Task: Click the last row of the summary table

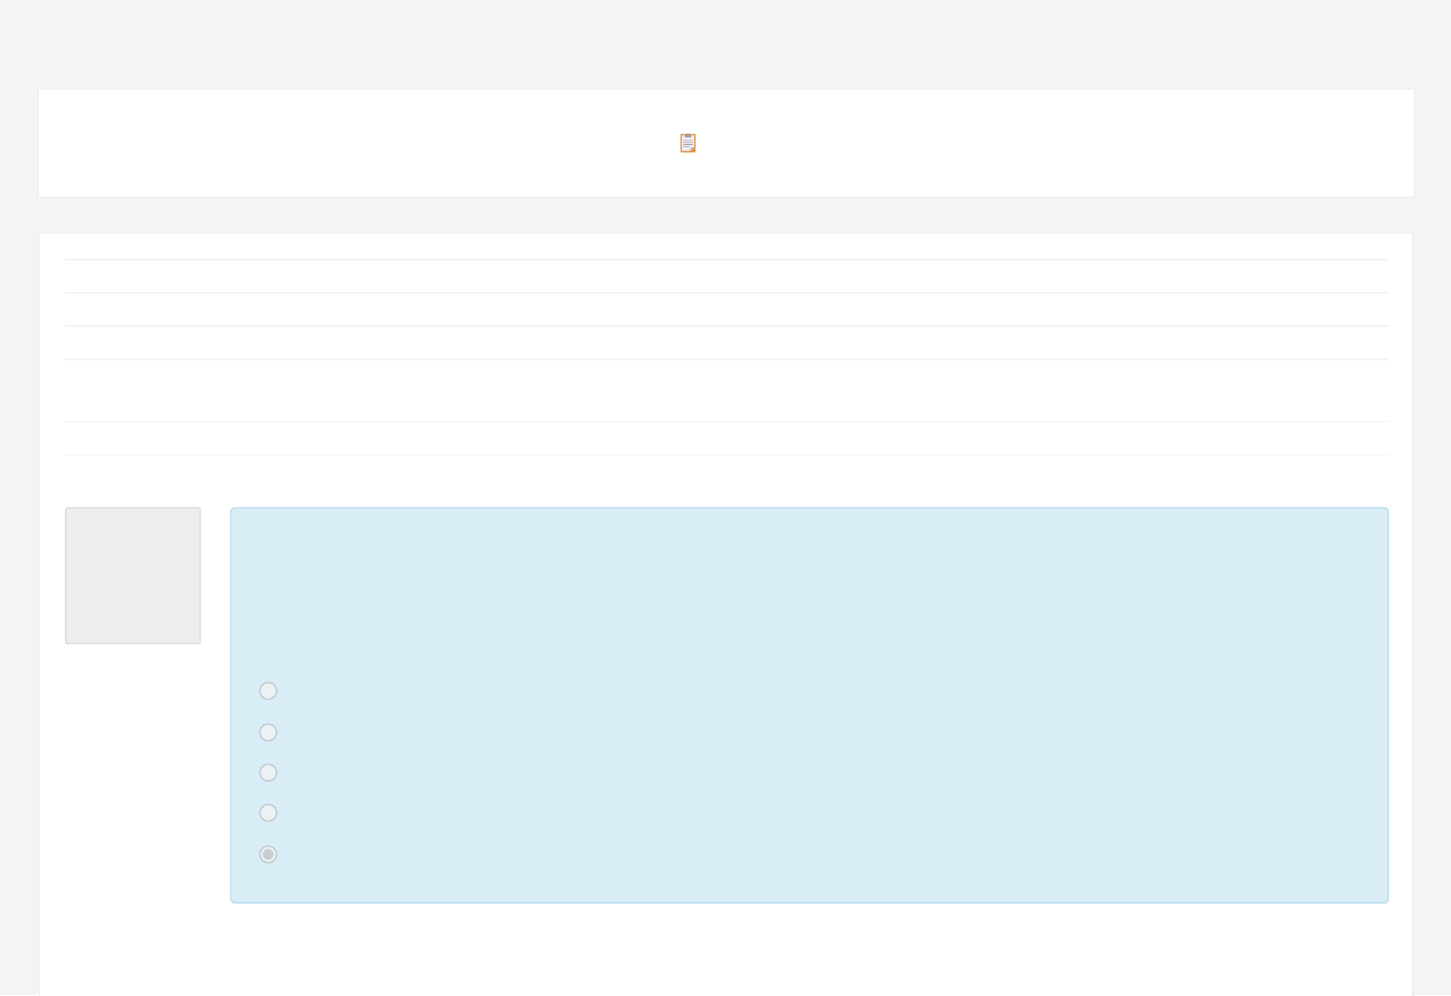Action: pos(726,439)
